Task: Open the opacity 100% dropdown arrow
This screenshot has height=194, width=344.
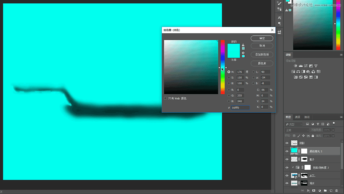Action: [333, 130]
